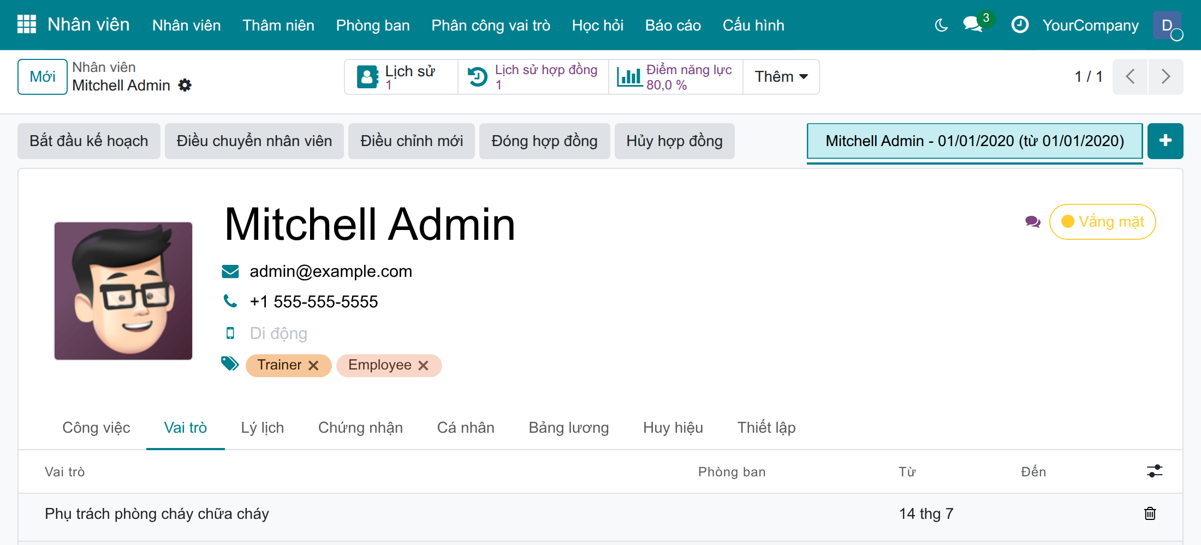The height and width of the screenshot is (545, 1201).
Task: Click the Vắng mặt status indicator
Action: (x=1102, y=222)
